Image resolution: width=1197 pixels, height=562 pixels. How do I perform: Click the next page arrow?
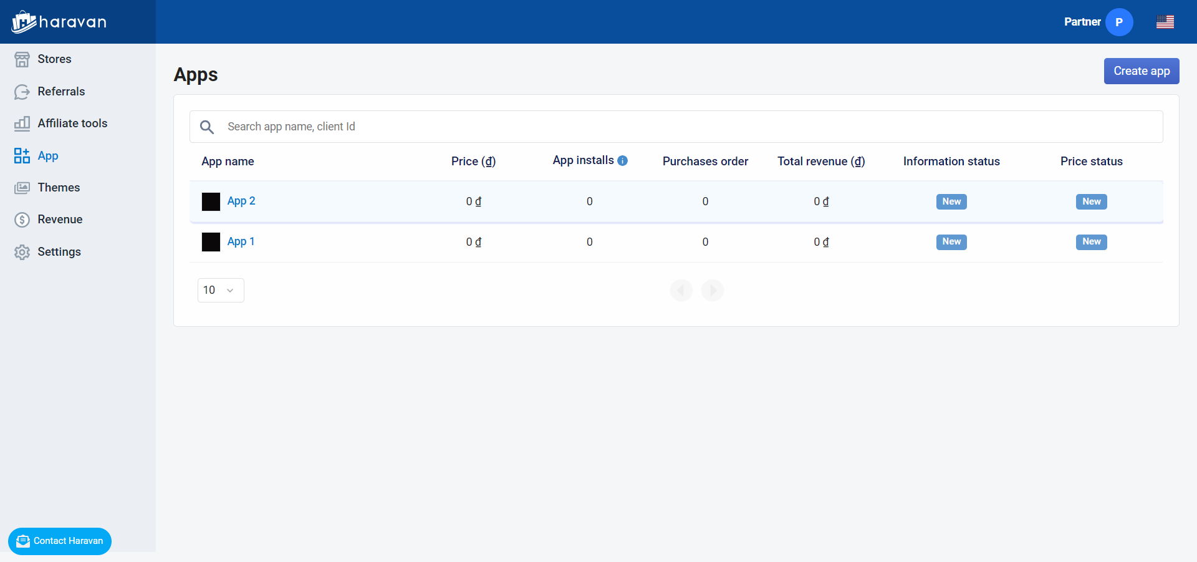click(x=713, y=290)
